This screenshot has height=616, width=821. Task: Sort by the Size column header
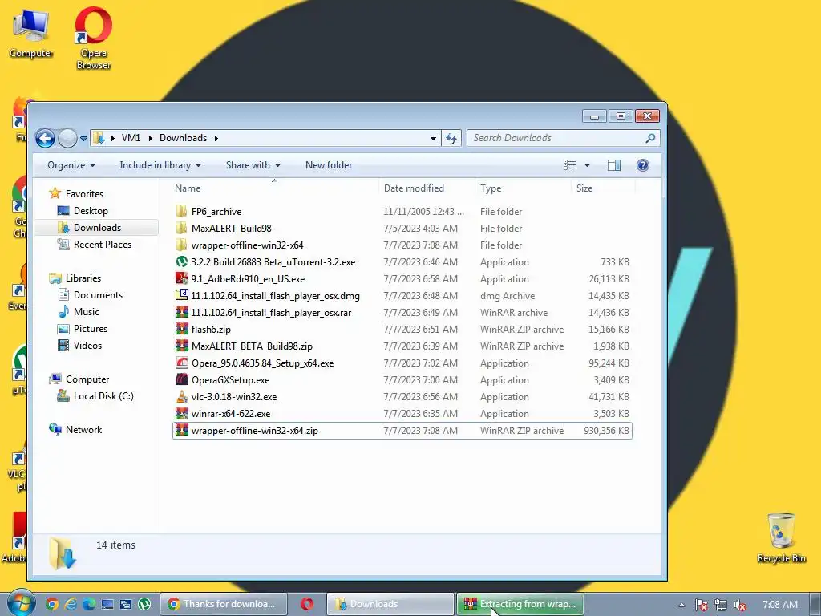click(603, 188)
